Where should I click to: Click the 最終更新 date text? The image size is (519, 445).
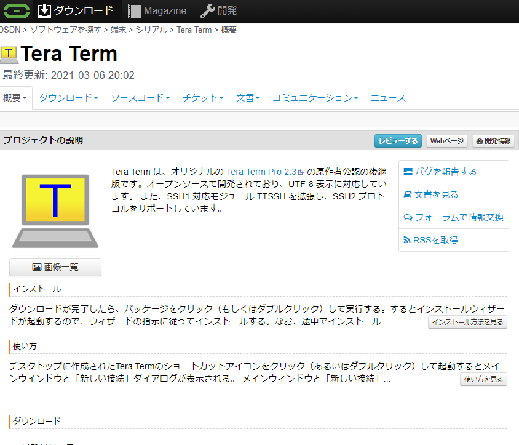68,75
